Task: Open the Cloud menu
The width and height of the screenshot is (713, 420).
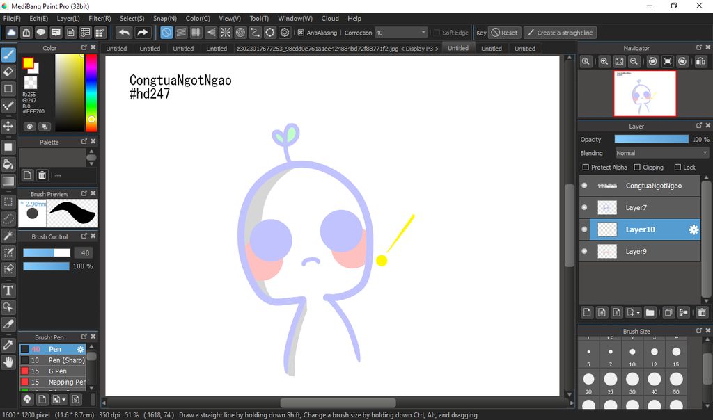Action: click(x=330, y=19)
